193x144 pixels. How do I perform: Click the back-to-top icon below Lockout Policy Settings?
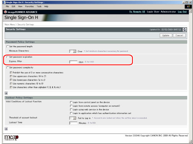click(6, 129)
